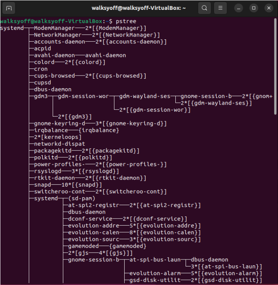
Task: Click the 2*[gjs line
Action: click(x=100, y=253)
